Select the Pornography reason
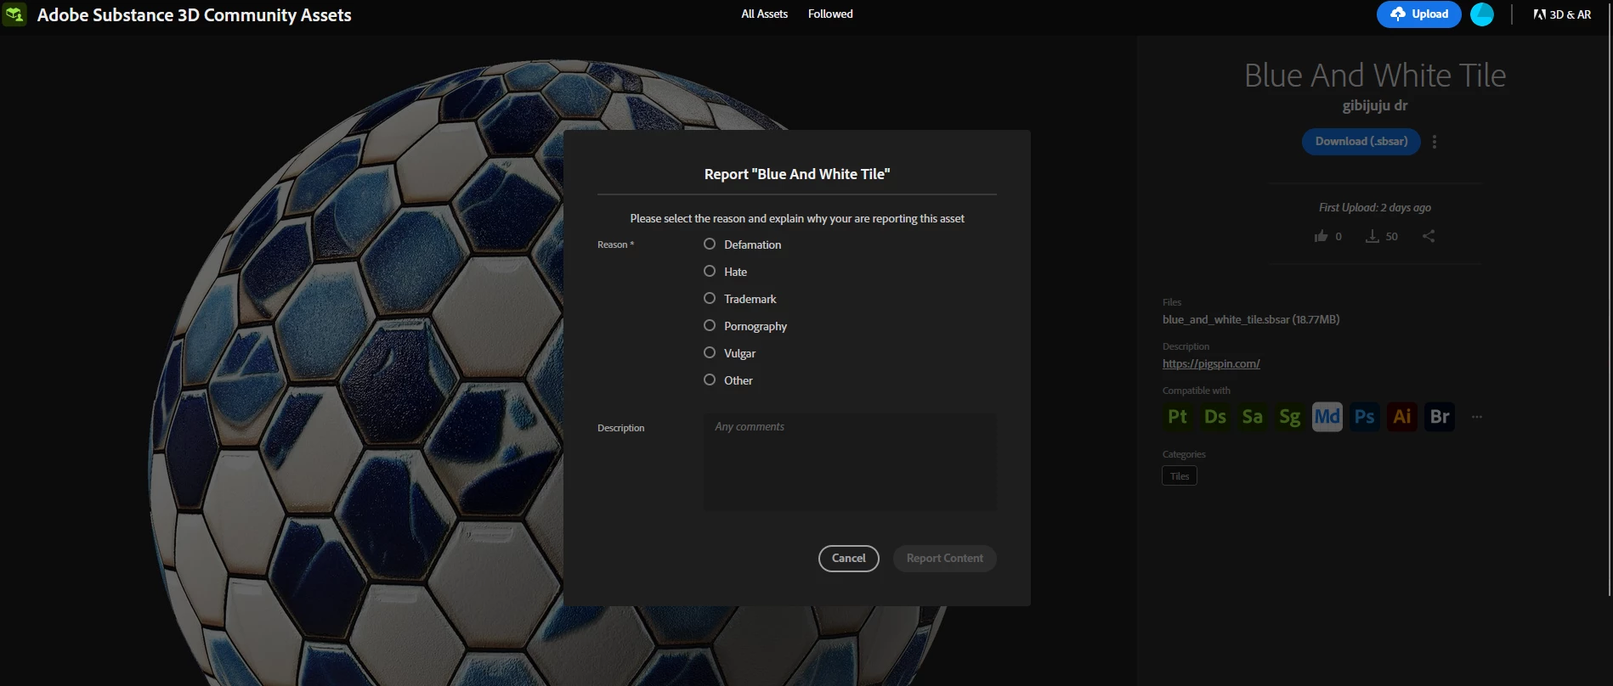Screen dimensions: 1613x686 [x=710, y=325]
